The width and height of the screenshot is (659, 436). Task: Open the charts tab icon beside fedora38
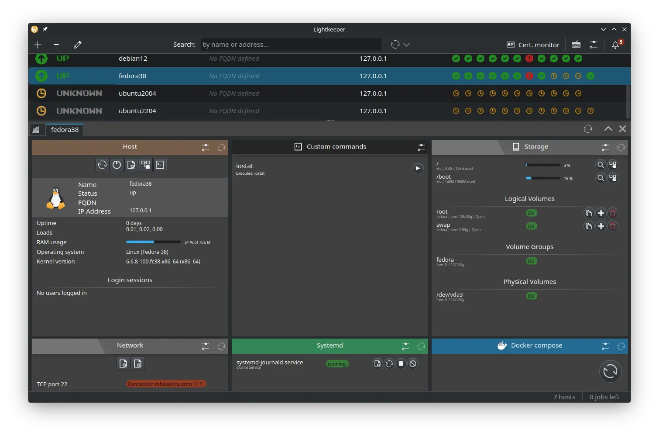[x=36, y=130]
